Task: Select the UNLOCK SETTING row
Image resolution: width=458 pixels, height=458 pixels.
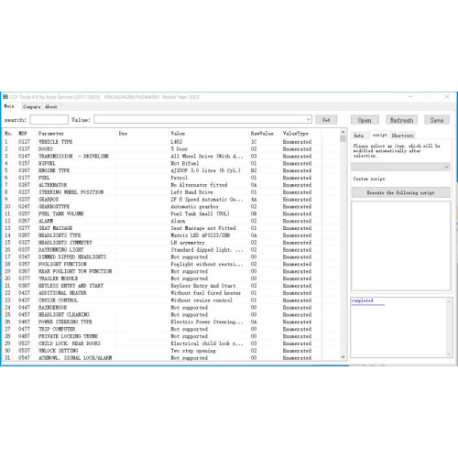Action: coord(171,351)
